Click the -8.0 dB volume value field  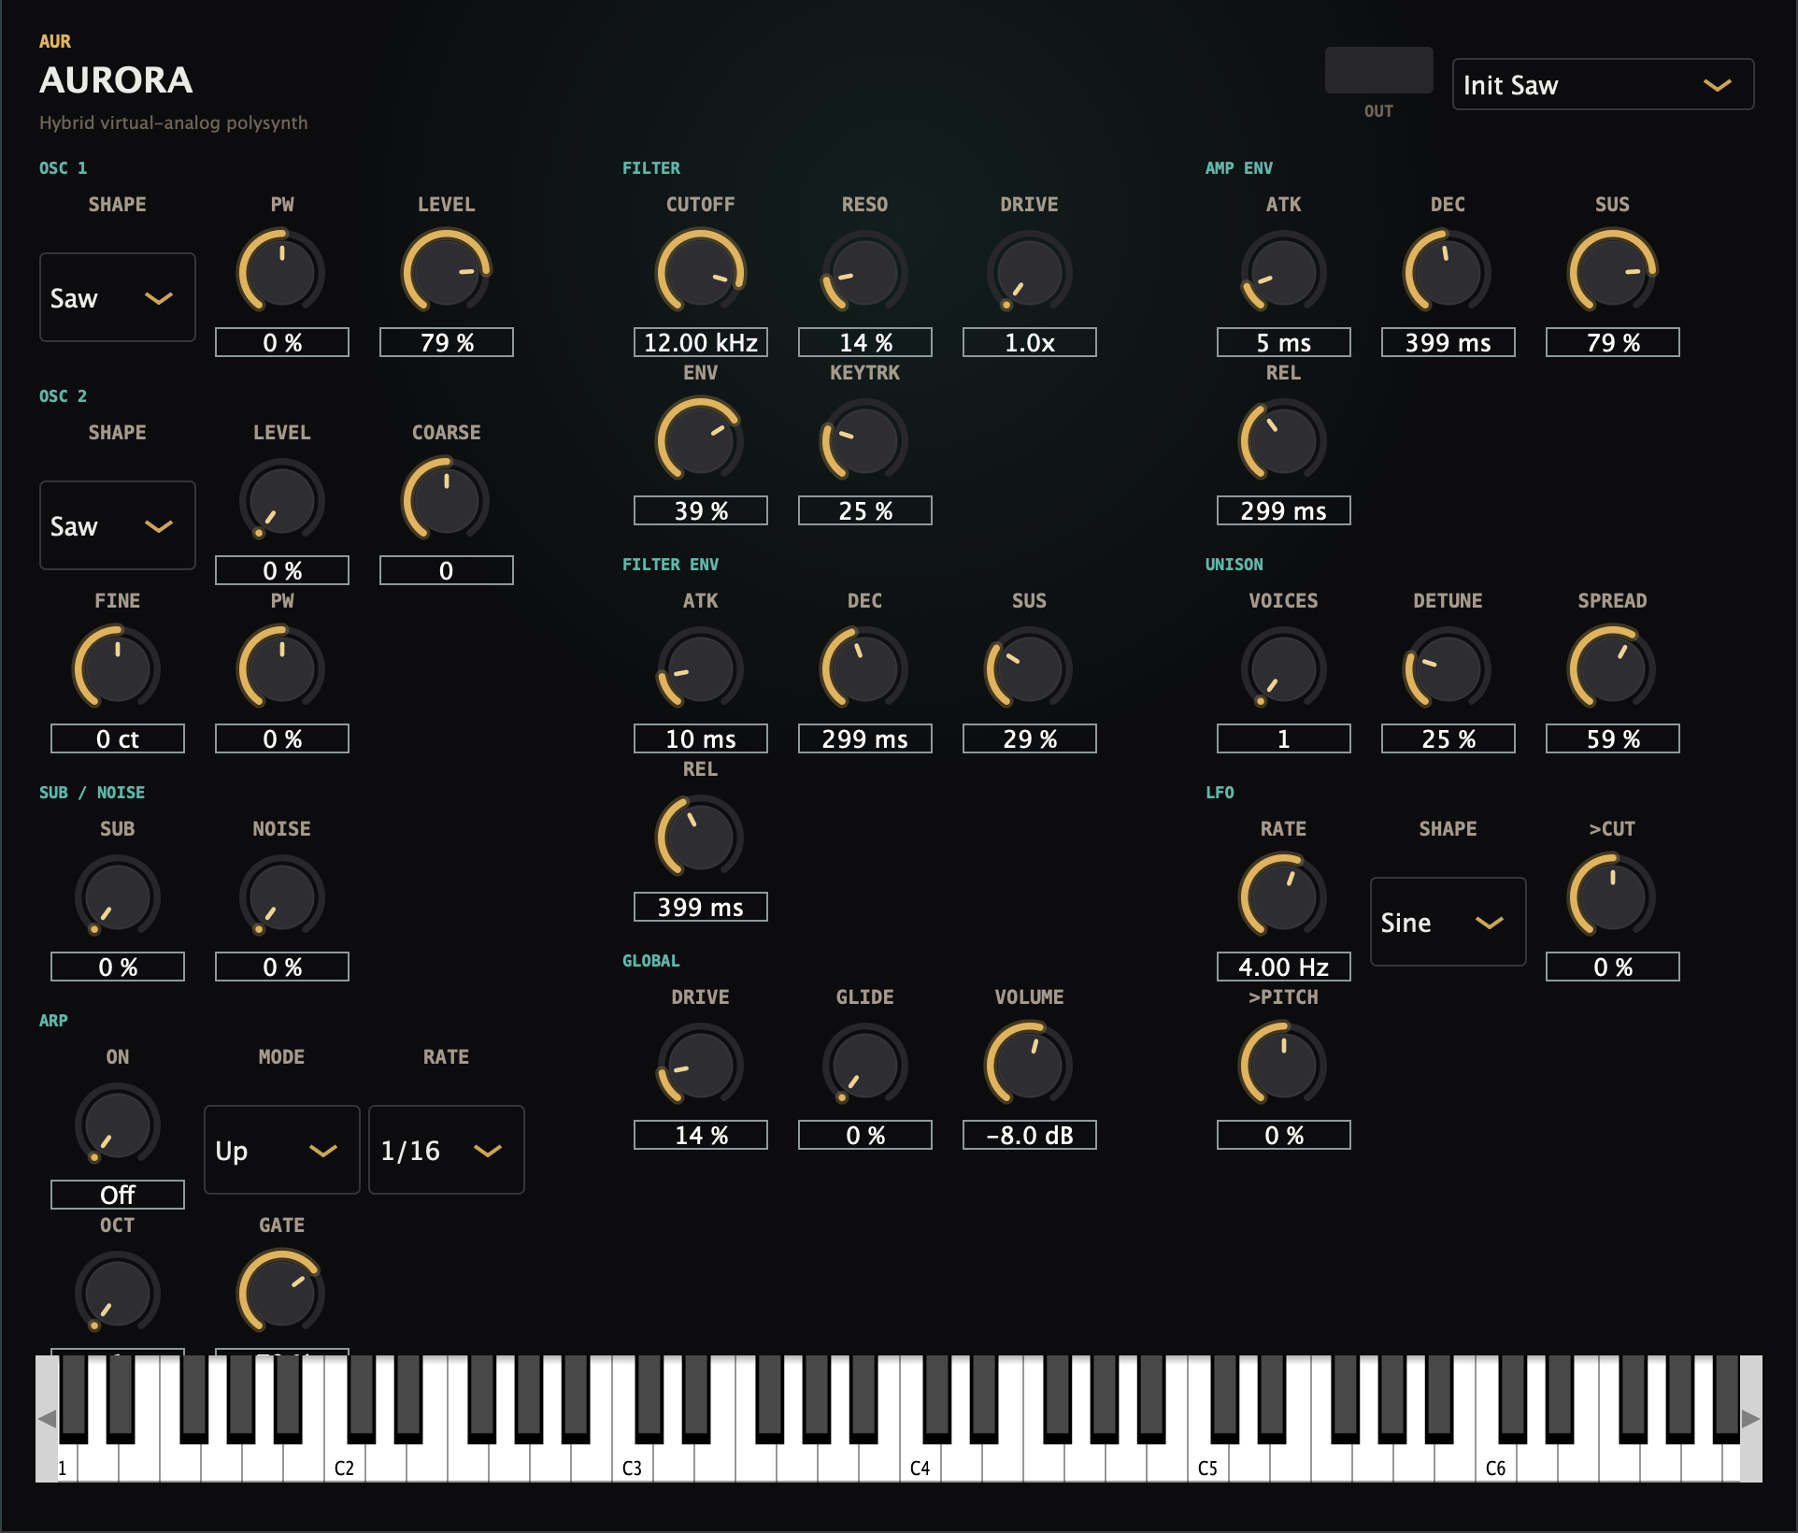1030,1135
